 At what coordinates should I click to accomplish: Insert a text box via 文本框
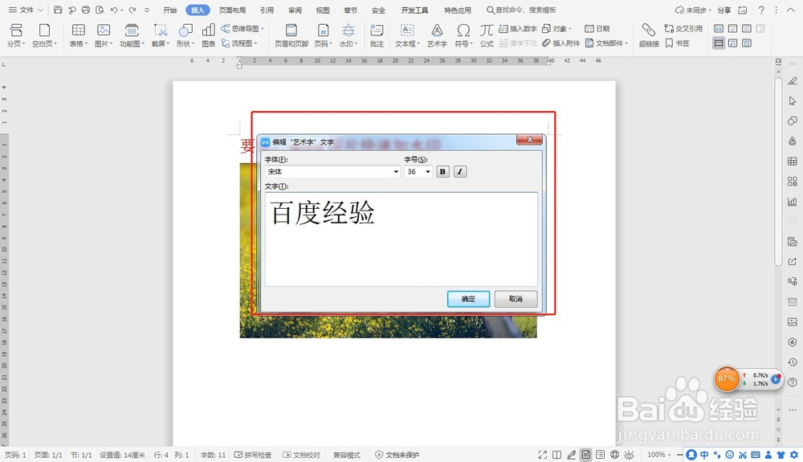coord(407,35)
